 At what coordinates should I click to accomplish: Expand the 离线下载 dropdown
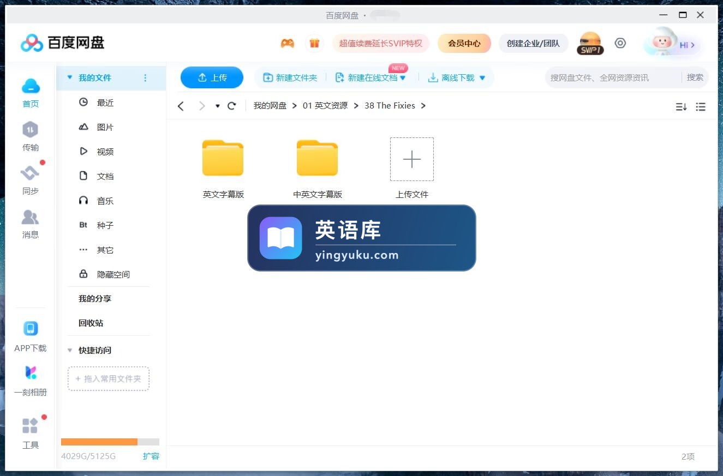(x=482, y=78)
